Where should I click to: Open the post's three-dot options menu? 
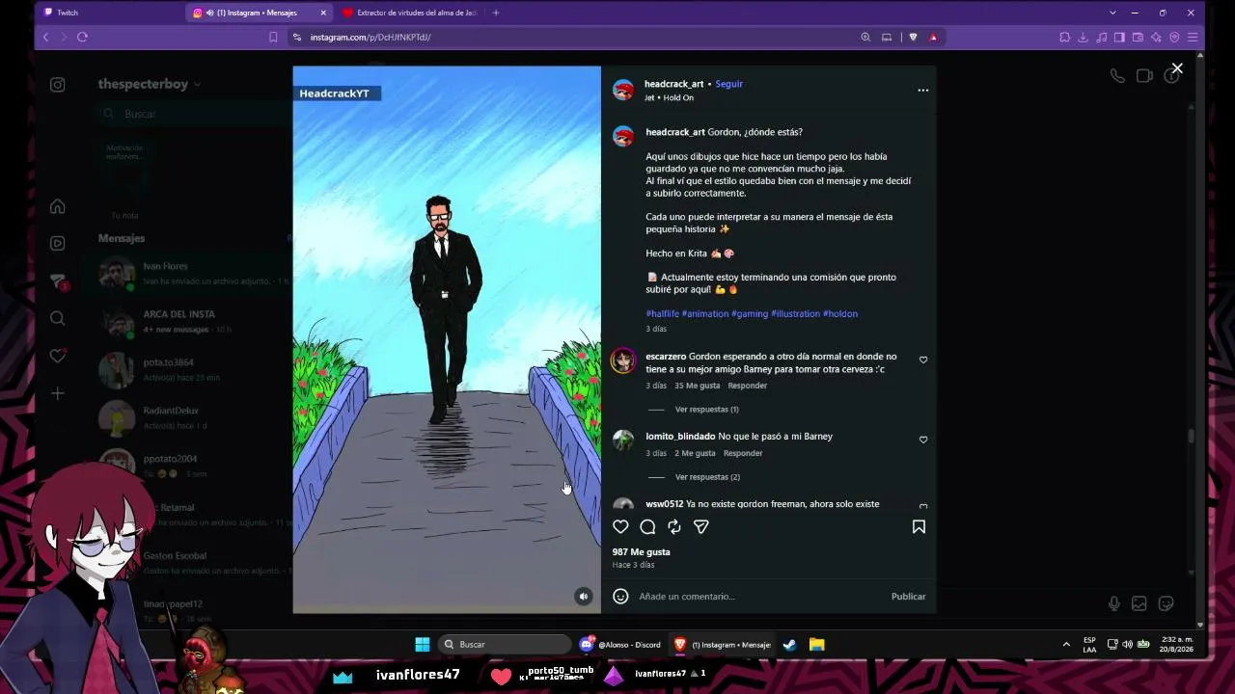(923, 91)
